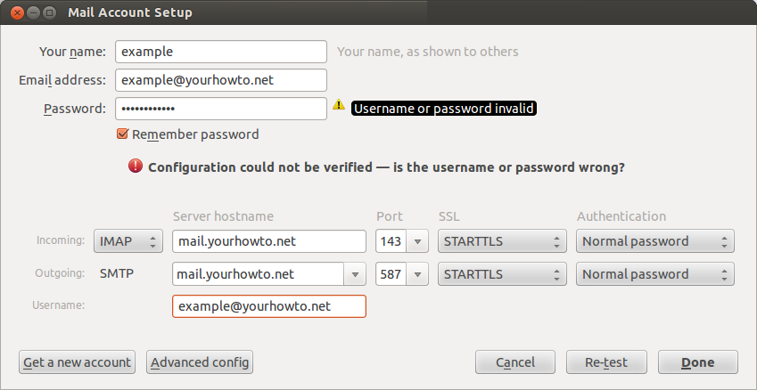
Task: Change outgoing authentication from Normal password
Action: tap(654, 274)
